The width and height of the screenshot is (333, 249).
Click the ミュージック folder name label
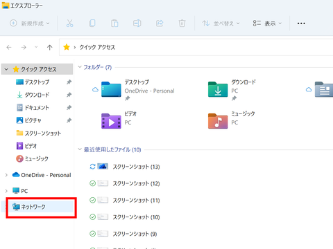click(x=243, y=113)
